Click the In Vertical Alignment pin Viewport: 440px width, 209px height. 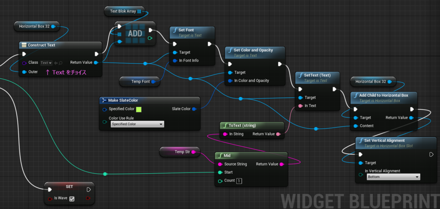tap(361, 175)
